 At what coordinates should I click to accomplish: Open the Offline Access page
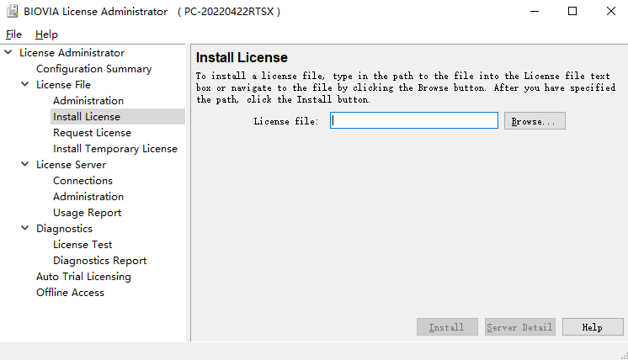(70, 293)
